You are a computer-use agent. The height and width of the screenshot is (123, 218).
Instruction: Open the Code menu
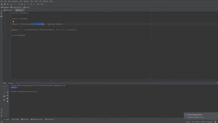coord(21,1)
